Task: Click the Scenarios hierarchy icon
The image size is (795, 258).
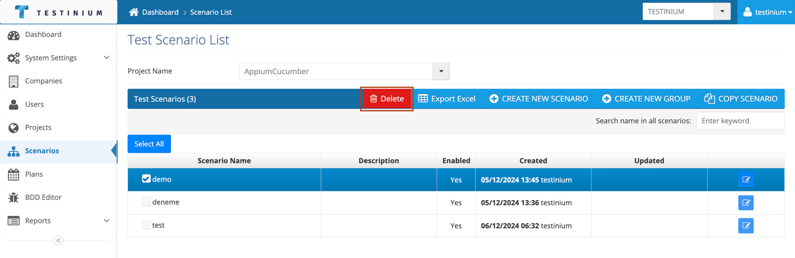Action: 14,151
